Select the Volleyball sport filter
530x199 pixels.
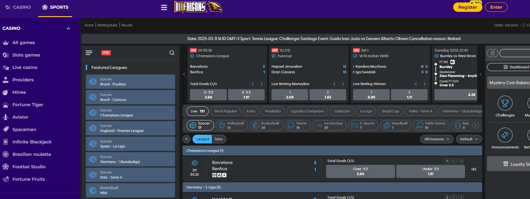pyautogui.click(x=232, y=125)
